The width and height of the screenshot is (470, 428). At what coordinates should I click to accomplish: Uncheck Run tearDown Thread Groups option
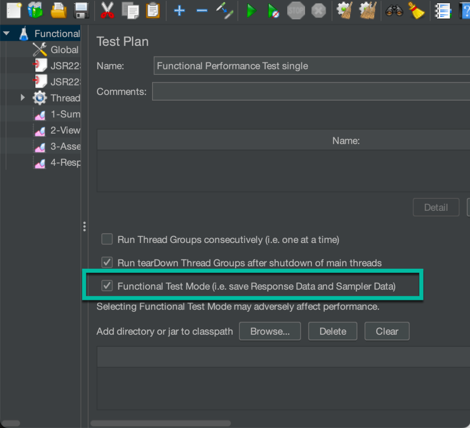107,262
